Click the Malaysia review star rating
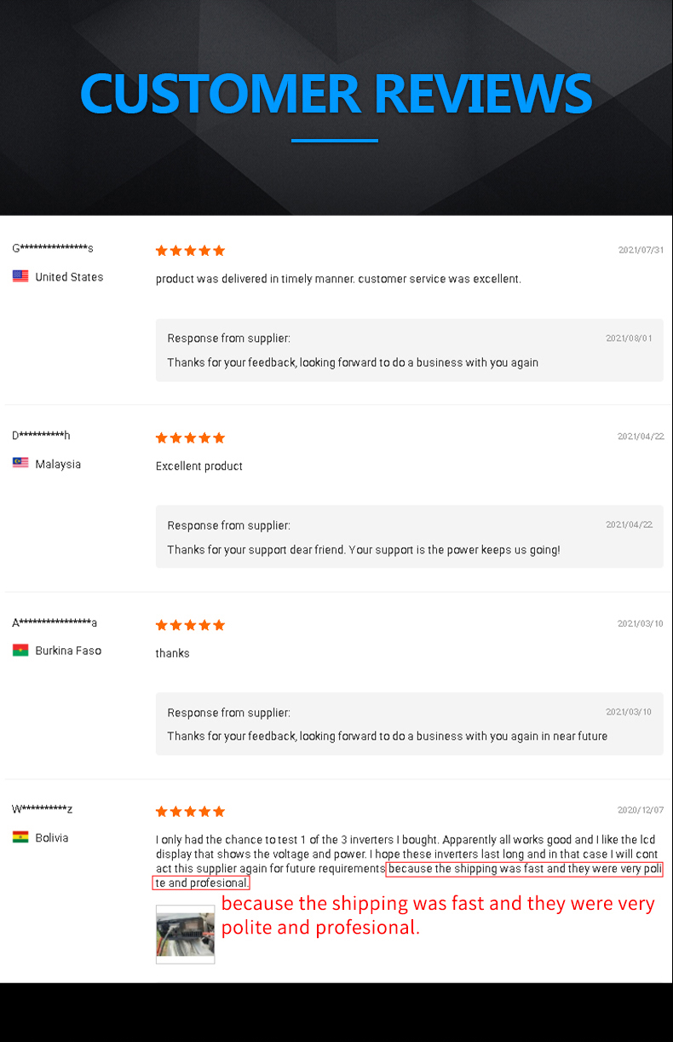 click(190, 437)
